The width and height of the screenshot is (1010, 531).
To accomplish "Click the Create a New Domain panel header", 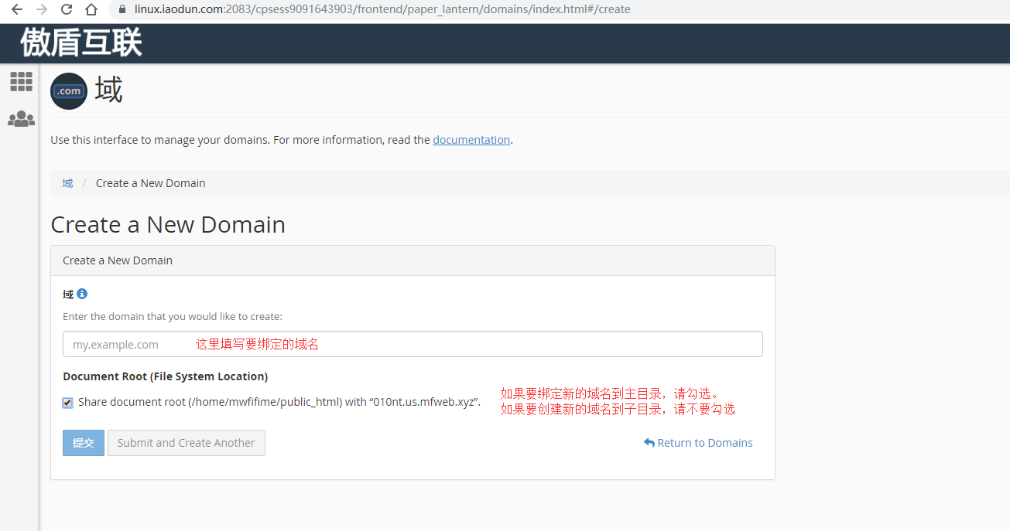I will (x=413, y=260).
